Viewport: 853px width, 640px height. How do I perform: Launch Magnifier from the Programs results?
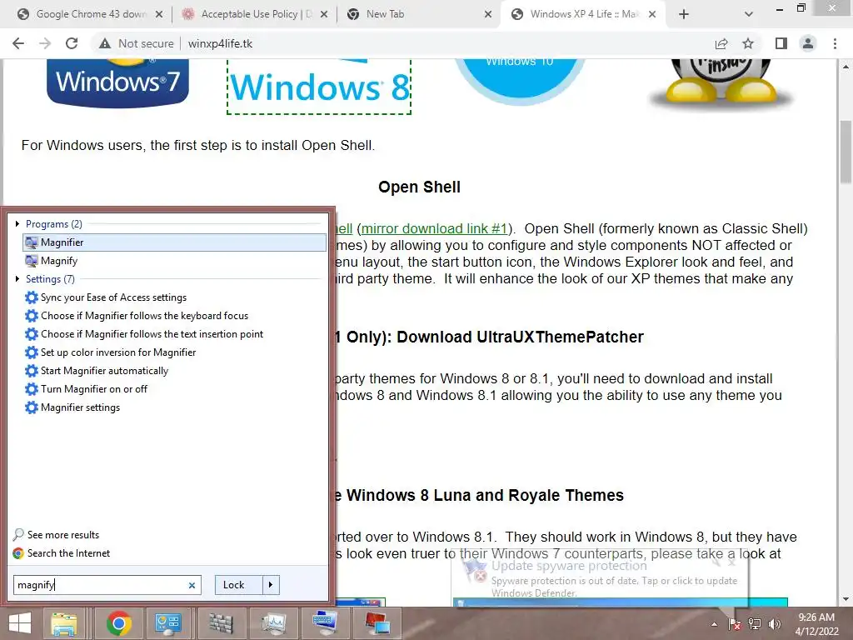point(175,242)
